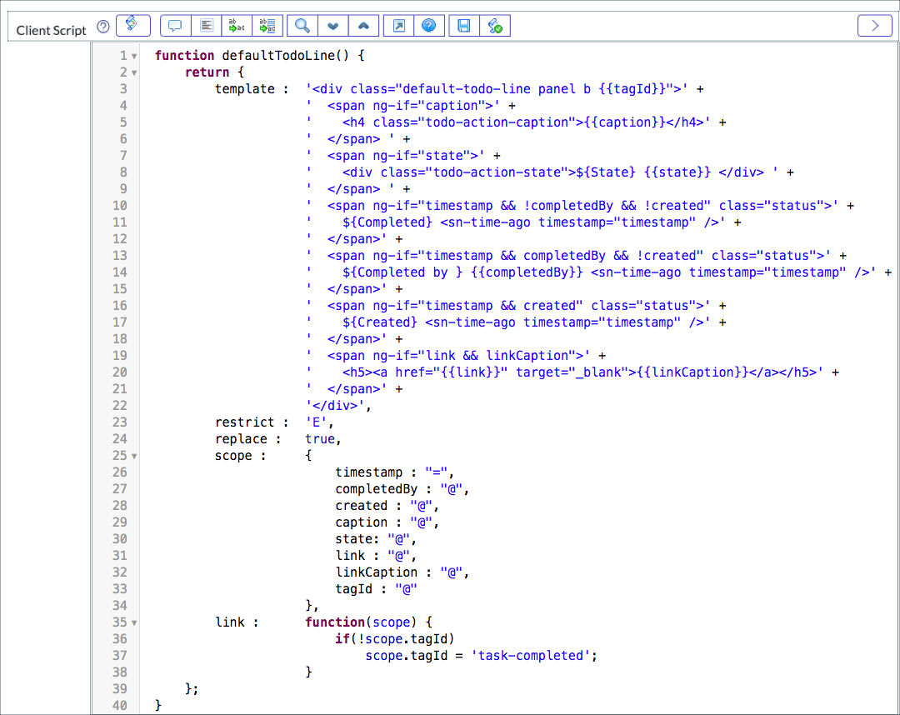Select the script syntax highlighting icon
This screenshot has height=715, width=900.
(x=132, y=25)
